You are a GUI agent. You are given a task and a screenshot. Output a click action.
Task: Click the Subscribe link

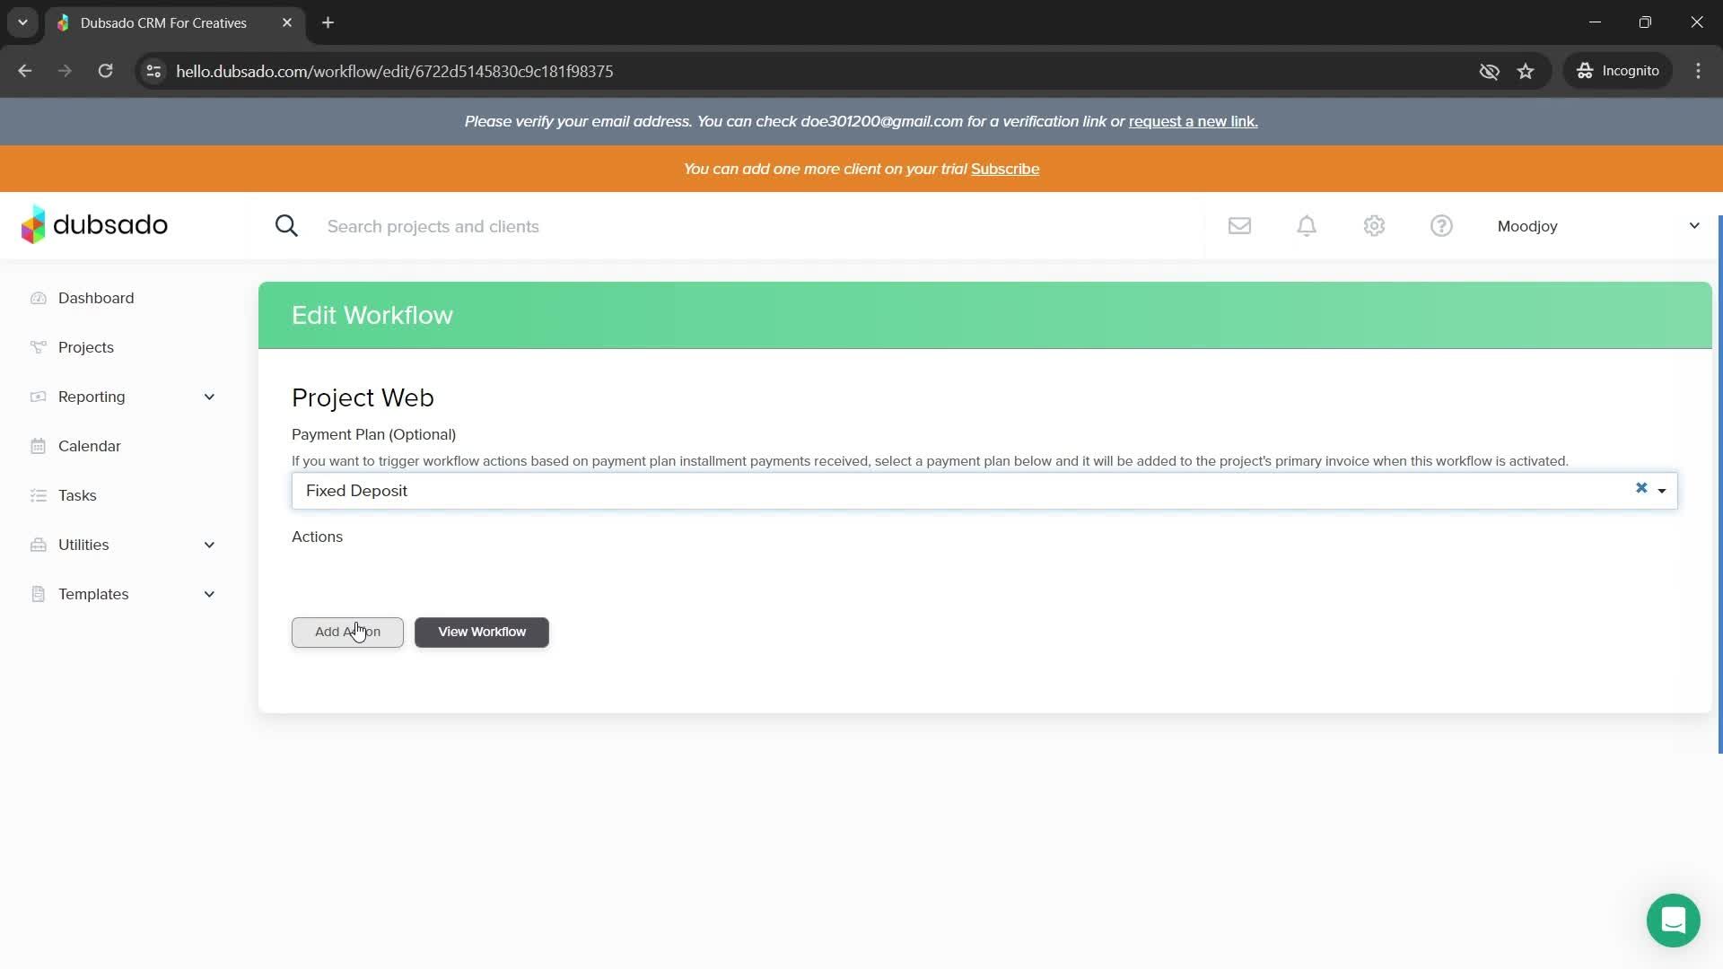click(x=1005, y=169)
